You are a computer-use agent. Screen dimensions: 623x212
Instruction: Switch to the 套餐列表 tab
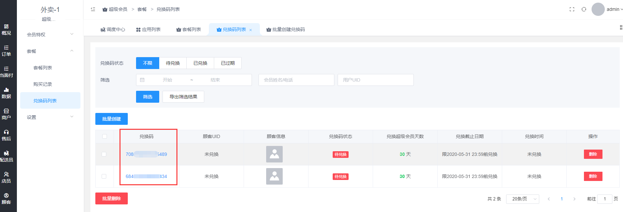[x=189, y=29]
